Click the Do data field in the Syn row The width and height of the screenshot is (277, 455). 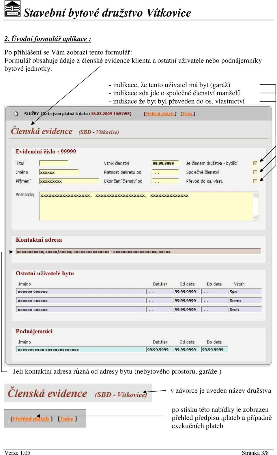coord(214,292)
